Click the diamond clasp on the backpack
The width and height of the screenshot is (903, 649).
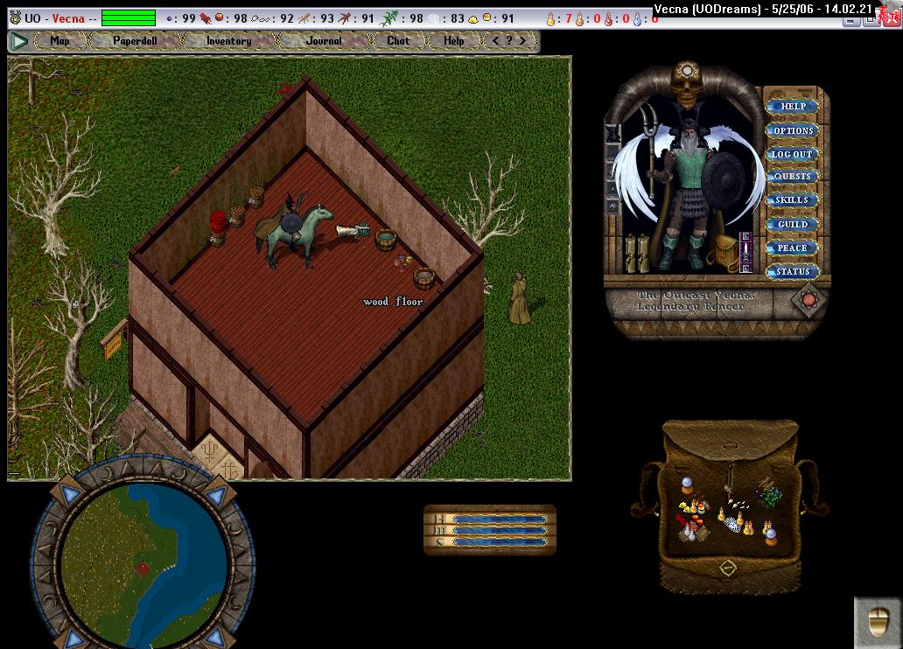click(729, 568)
